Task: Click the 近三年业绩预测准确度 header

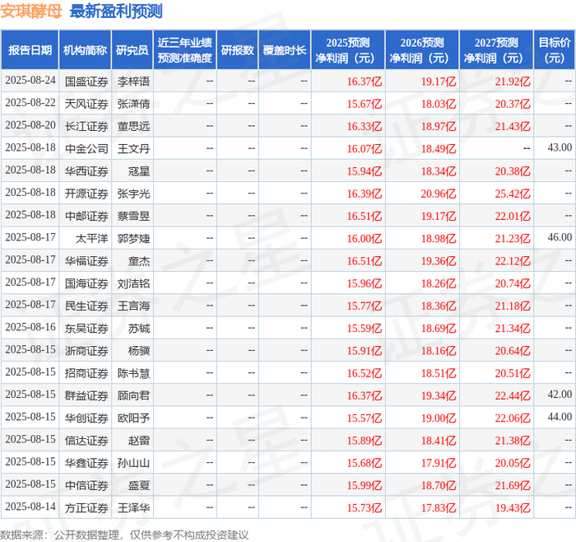Action: (x=185, y=50)
